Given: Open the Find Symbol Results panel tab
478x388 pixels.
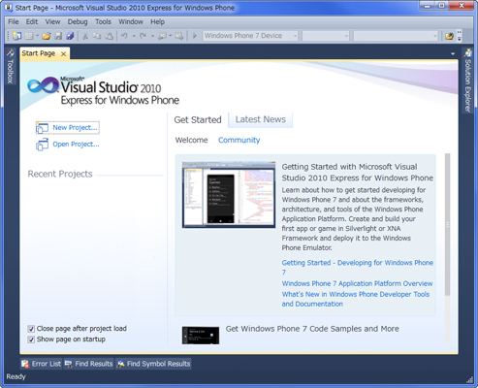Looking at the screenshot, I should [153, 364].
